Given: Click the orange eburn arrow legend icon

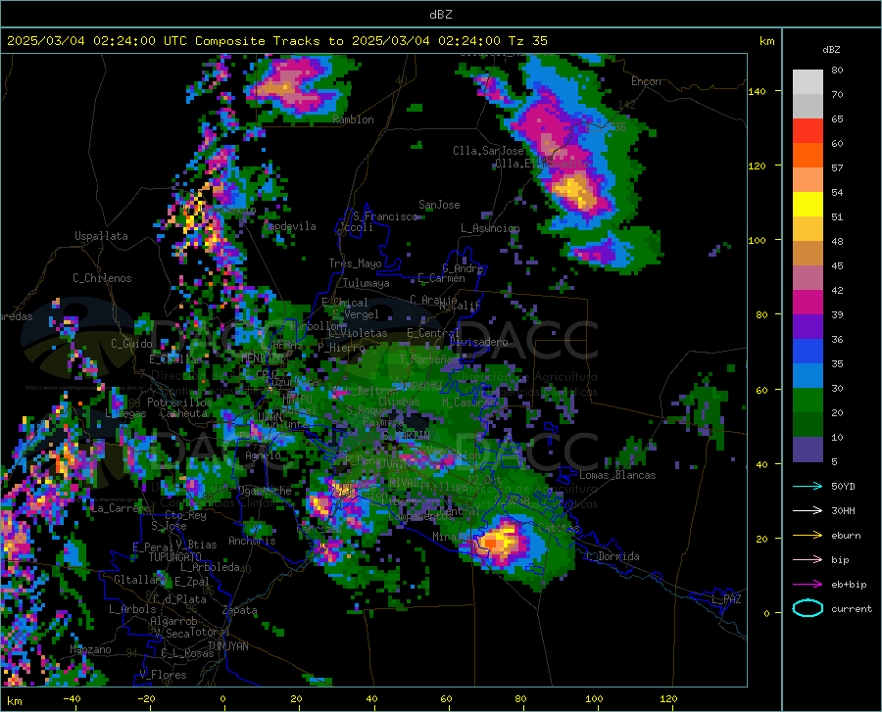Looking at the screenshot, I should 808,536.
